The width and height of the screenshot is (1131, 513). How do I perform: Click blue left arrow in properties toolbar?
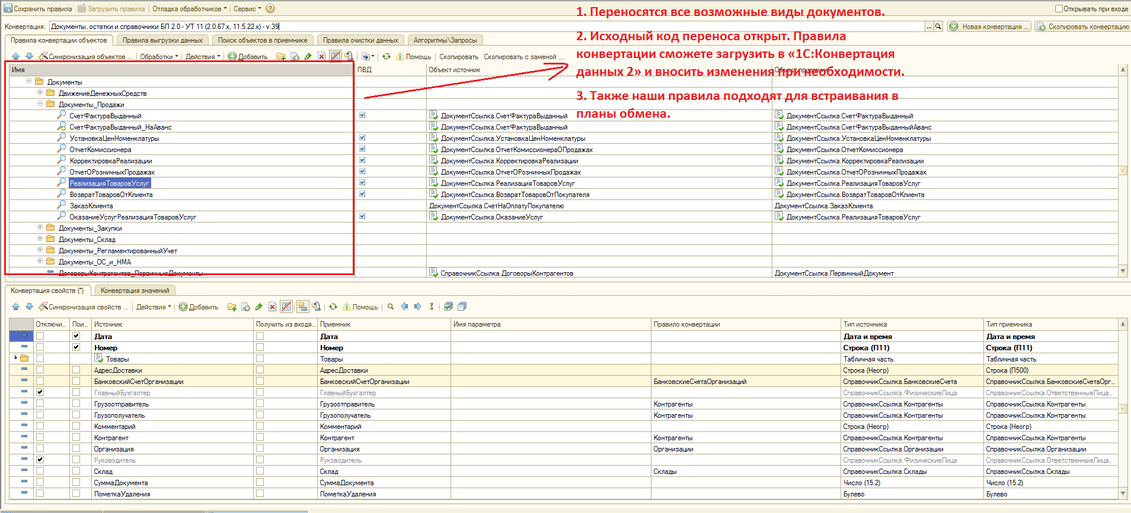click(x=404, y=306)
